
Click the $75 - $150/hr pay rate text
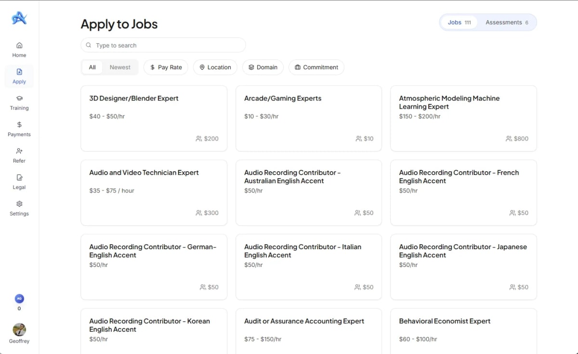click(263, 339)
